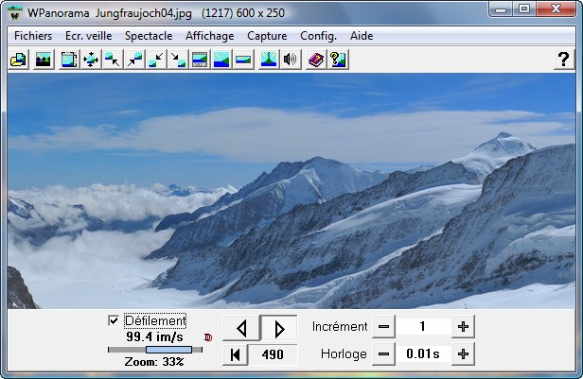The image size is (583, 379).
Task: Move image to bottom-right corner icon
Action: click(x=178, y=60)
